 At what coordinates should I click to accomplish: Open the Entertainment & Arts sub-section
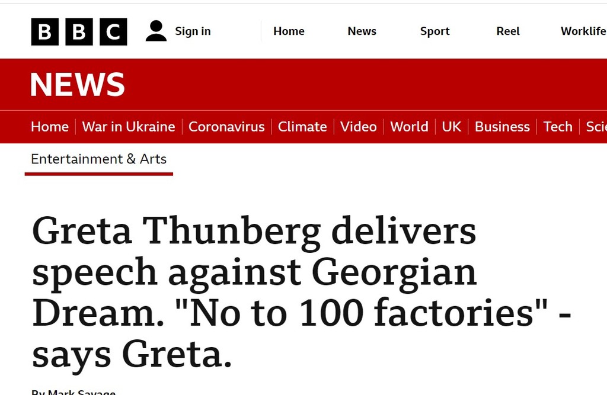[x=99, y=159]
